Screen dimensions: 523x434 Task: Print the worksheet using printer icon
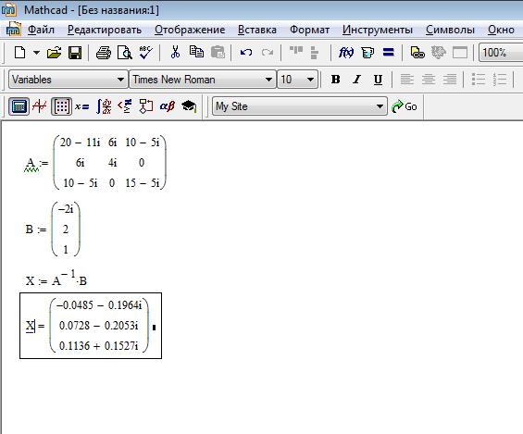pos(104,53)
